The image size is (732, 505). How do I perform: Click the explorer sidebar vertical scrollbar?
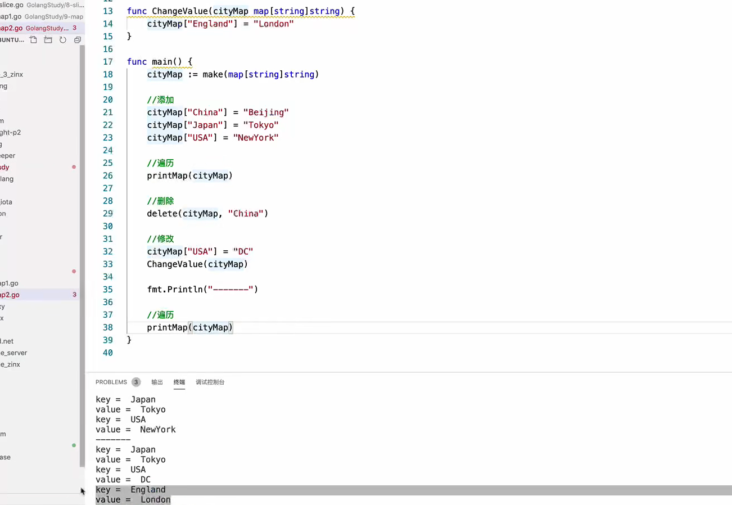pyautogui.click(x=82, y=253)
